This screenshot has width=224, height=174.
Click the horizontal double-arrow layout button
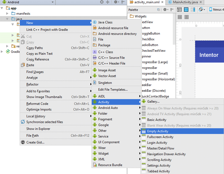(180, 17)
